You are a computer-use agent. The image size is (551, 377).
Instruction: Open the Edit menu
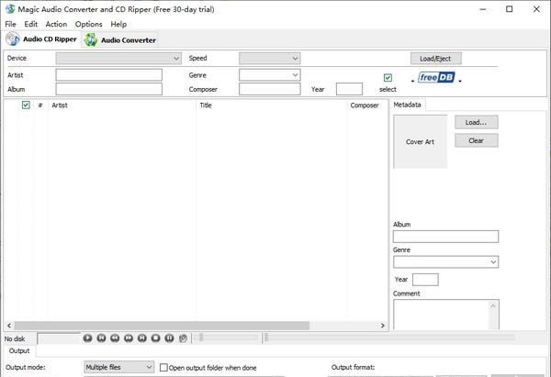31,24
